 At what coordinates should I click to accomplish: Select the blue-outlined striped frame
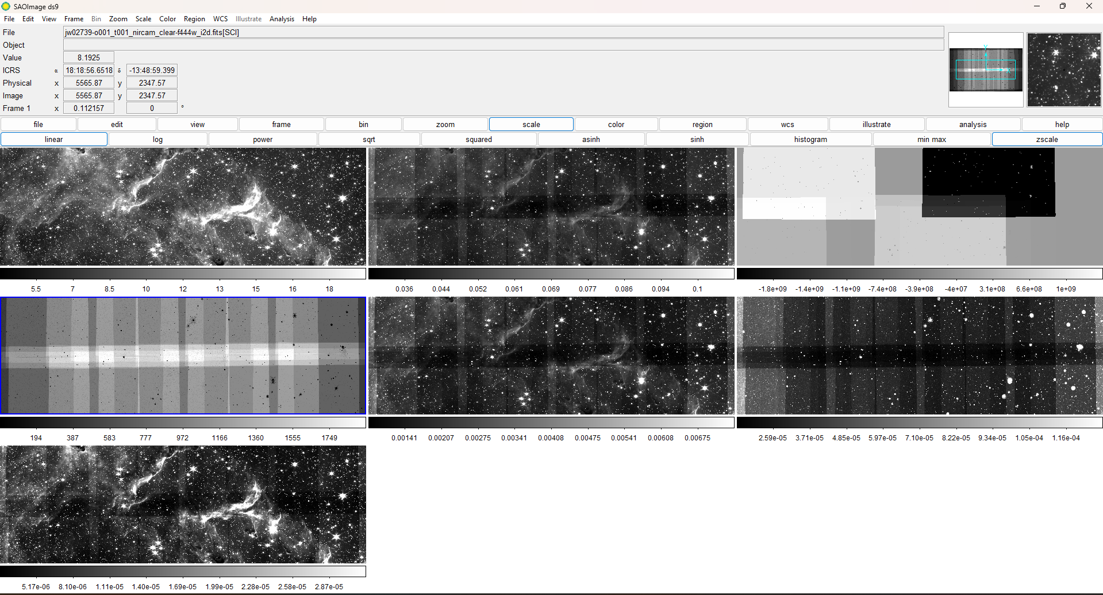pyautogui.click(x=183, y=355)
